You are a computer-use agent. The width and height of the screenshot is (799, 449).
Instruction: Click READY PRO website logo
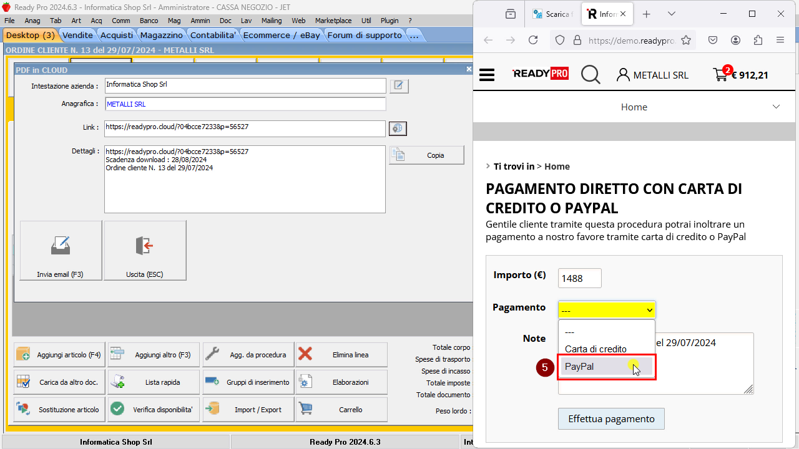coord(540,74)
